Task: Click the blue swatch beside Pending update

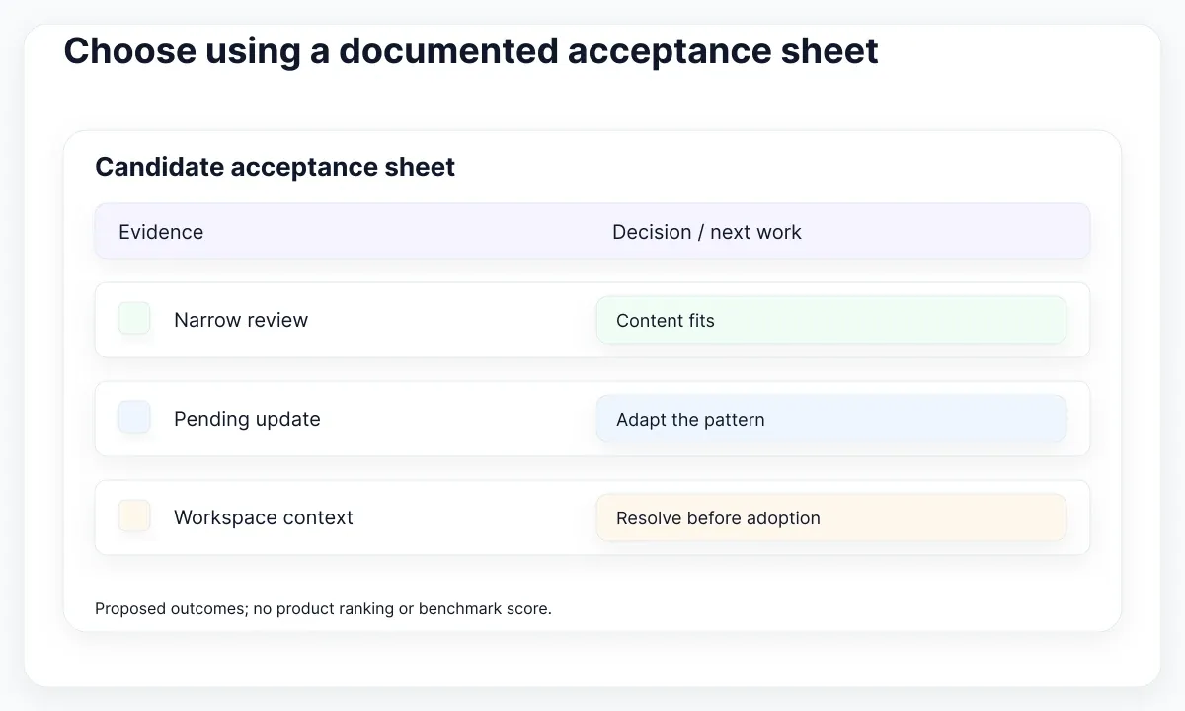Action: pyautogui.click(x=134, y=418)
